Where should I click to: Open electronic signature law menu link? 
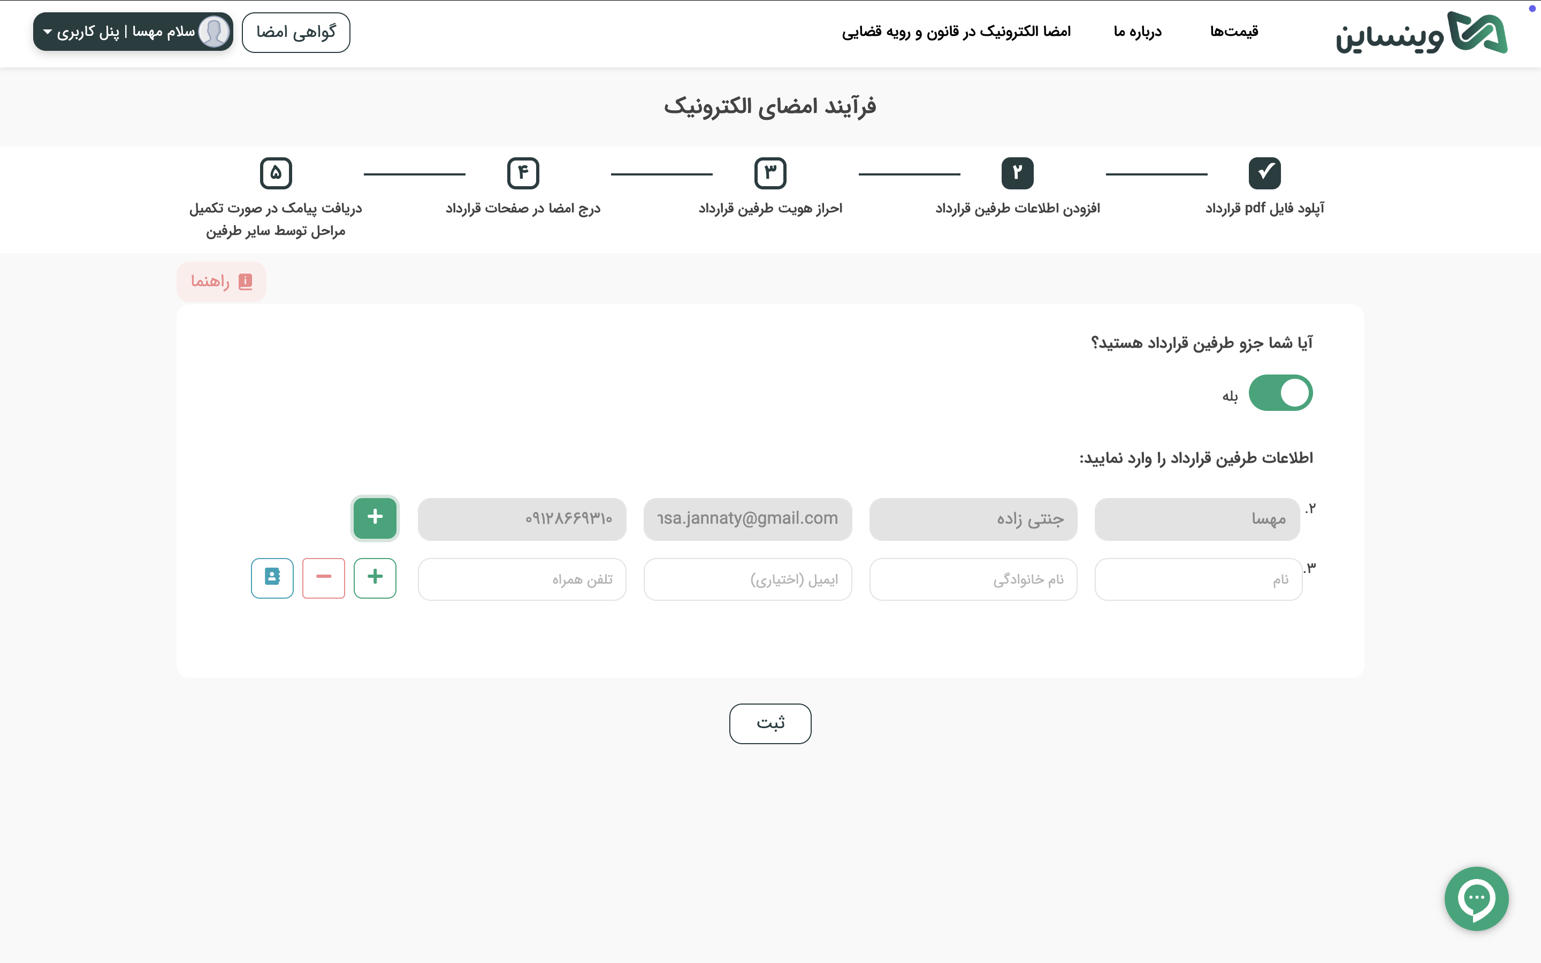coord(956,32)
